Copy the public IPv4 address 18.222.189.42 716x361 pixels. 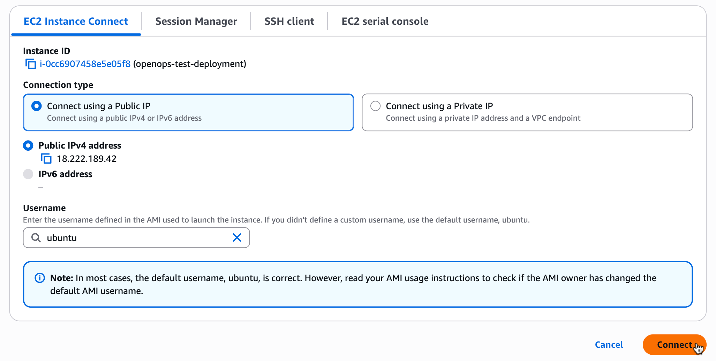point(46,159)
